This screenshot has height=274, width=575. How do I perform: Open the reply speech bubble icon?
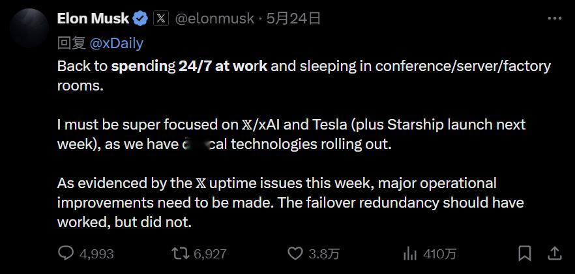coord(66,253)
